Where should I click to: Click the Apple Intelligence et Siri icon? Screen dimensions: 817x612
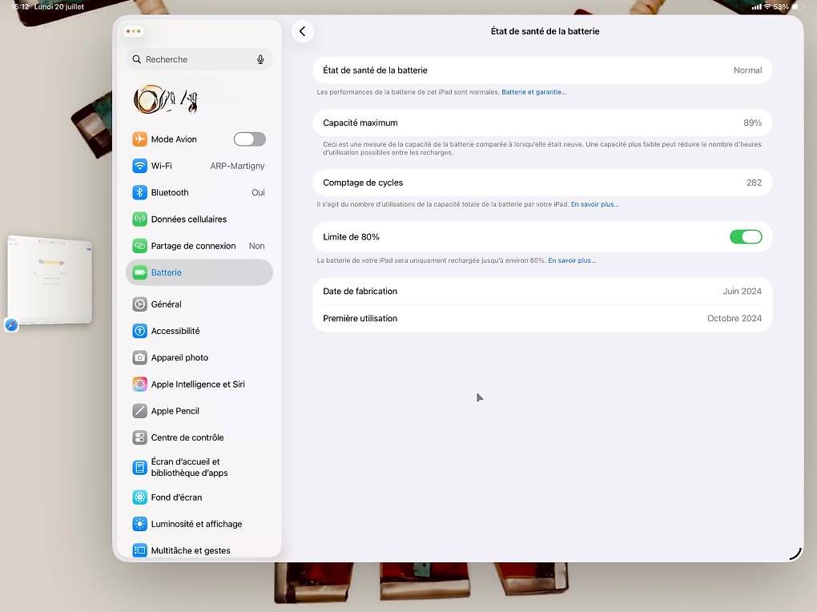[139, 385]
